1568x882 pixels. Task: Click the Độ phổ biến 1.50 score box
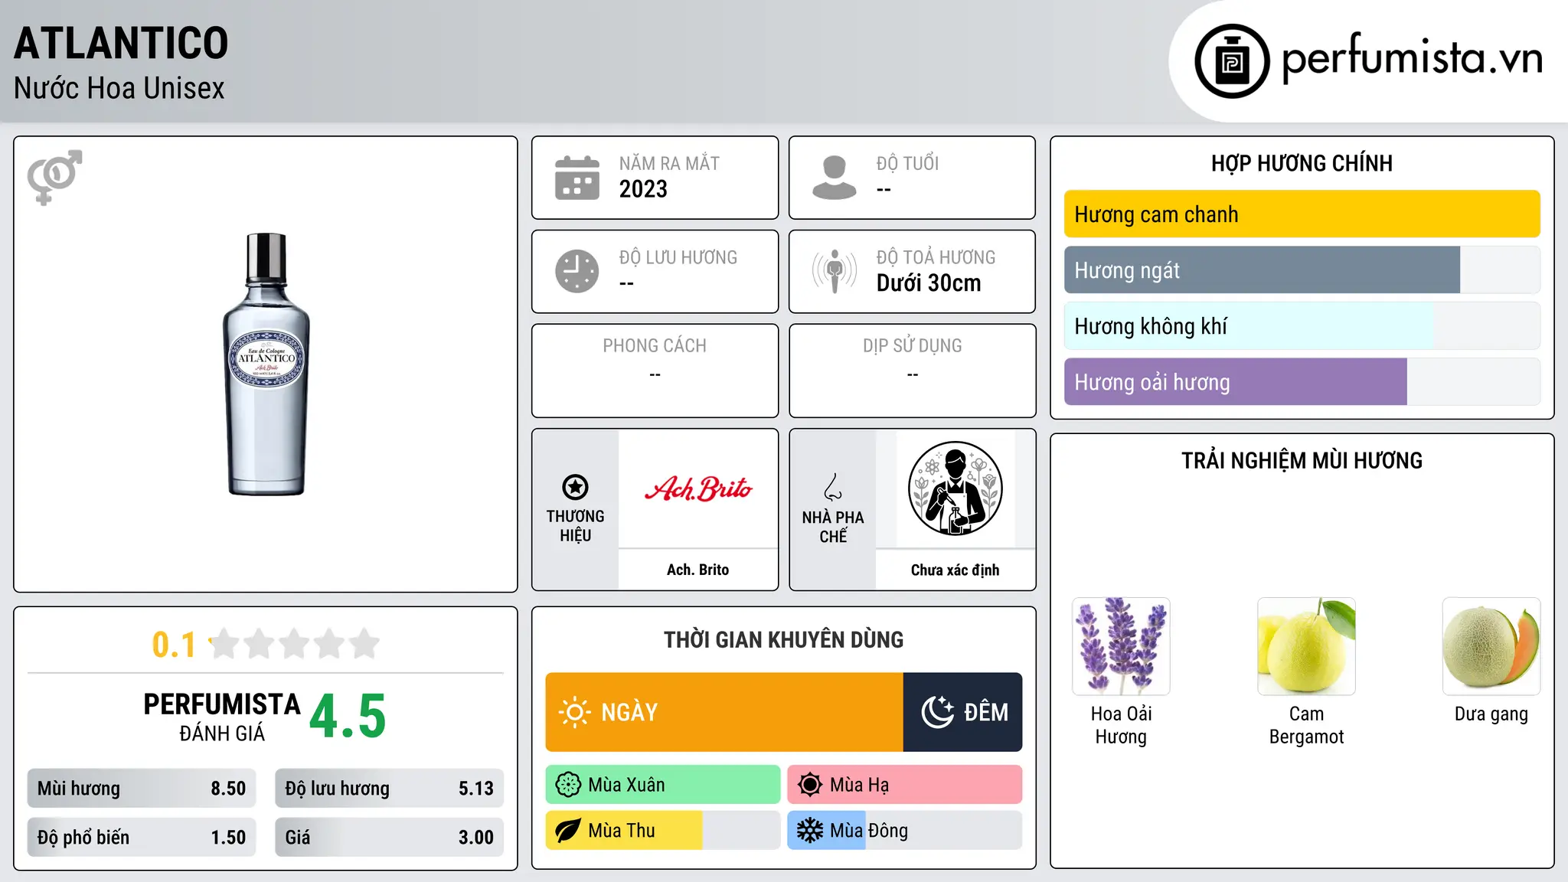(142, 838)
